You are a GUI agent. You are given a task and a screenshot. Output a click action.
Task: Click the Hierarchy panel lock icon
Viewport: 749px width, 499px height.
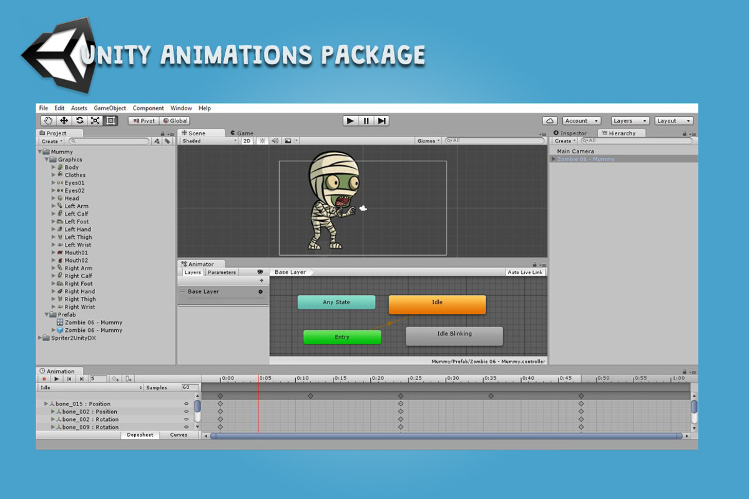684,133
